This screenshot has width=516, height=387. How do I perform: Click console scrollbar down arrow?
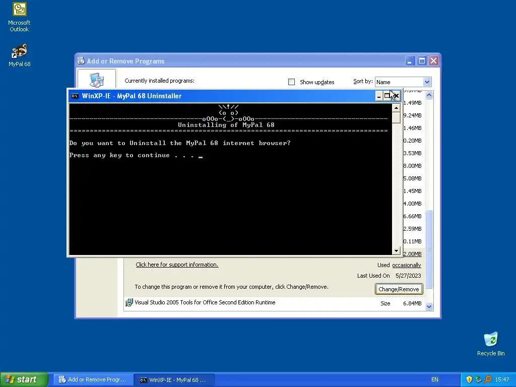396,251
